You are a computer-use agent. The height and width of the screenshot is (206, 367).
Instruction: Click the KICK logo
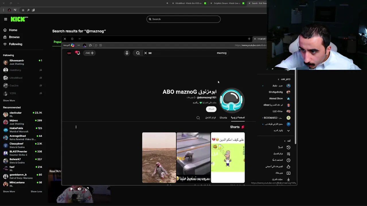(x=19, y=19)
